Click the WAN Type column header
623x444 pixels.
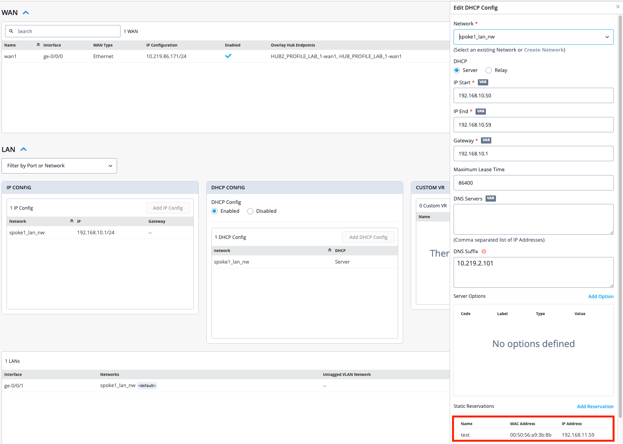click(x=103, y=45)
